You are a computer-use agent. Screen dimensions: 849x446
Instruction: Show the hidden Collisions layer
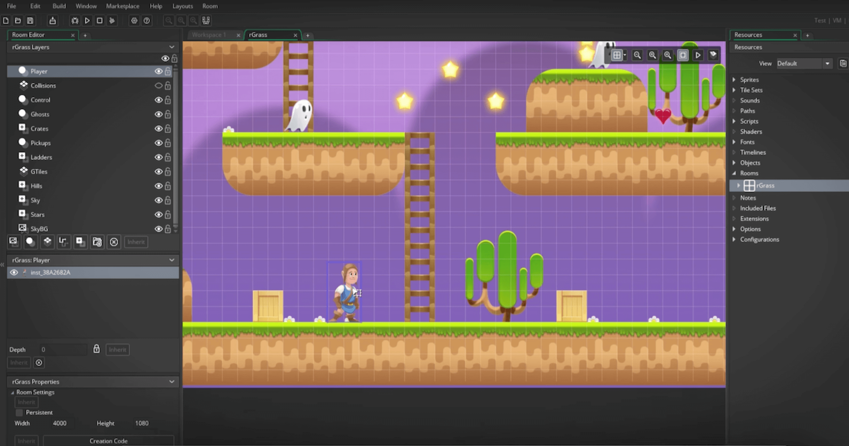click(x=158, y=86)
